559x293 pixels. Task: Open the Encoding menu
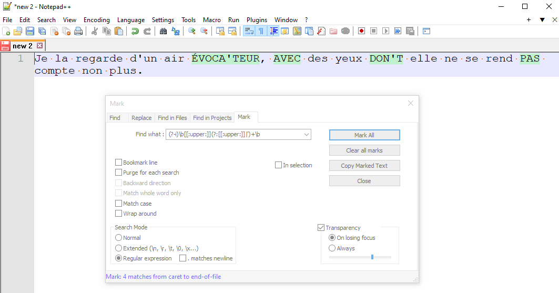[97, 20]
